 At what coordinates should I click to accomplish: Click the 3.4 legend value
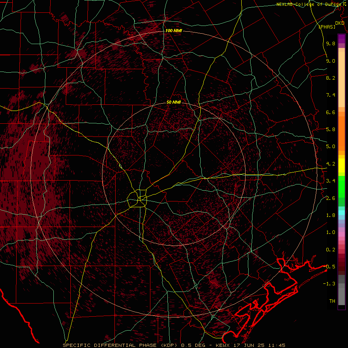(331, 181)
